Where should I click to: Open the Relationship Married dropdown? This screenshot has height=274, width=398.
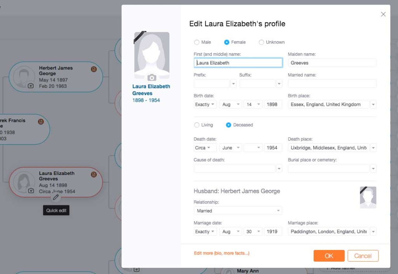pyautogui.click(x=237, y=211)
